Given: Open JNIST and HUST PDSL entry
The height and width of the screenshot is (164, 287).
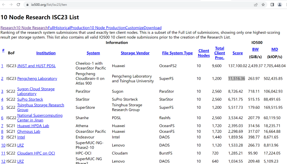Looking at the screenshot, I should (x=36, y=66).
